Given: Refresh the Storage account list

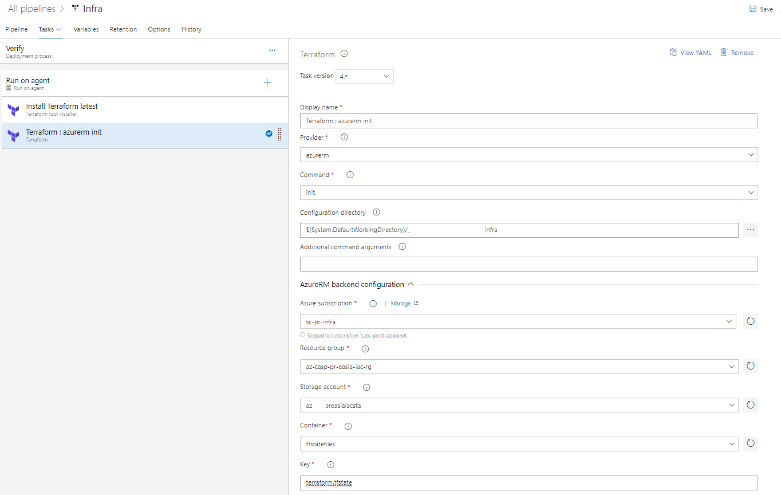Looking at the screenshot, I should pos(751,405).
